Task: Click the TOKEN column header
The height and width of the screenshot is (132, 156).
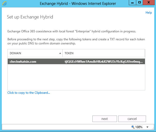Action: 104,53
